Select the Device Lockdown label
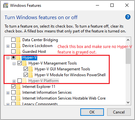Screen dimensions: 135x120 click(37, 46)
